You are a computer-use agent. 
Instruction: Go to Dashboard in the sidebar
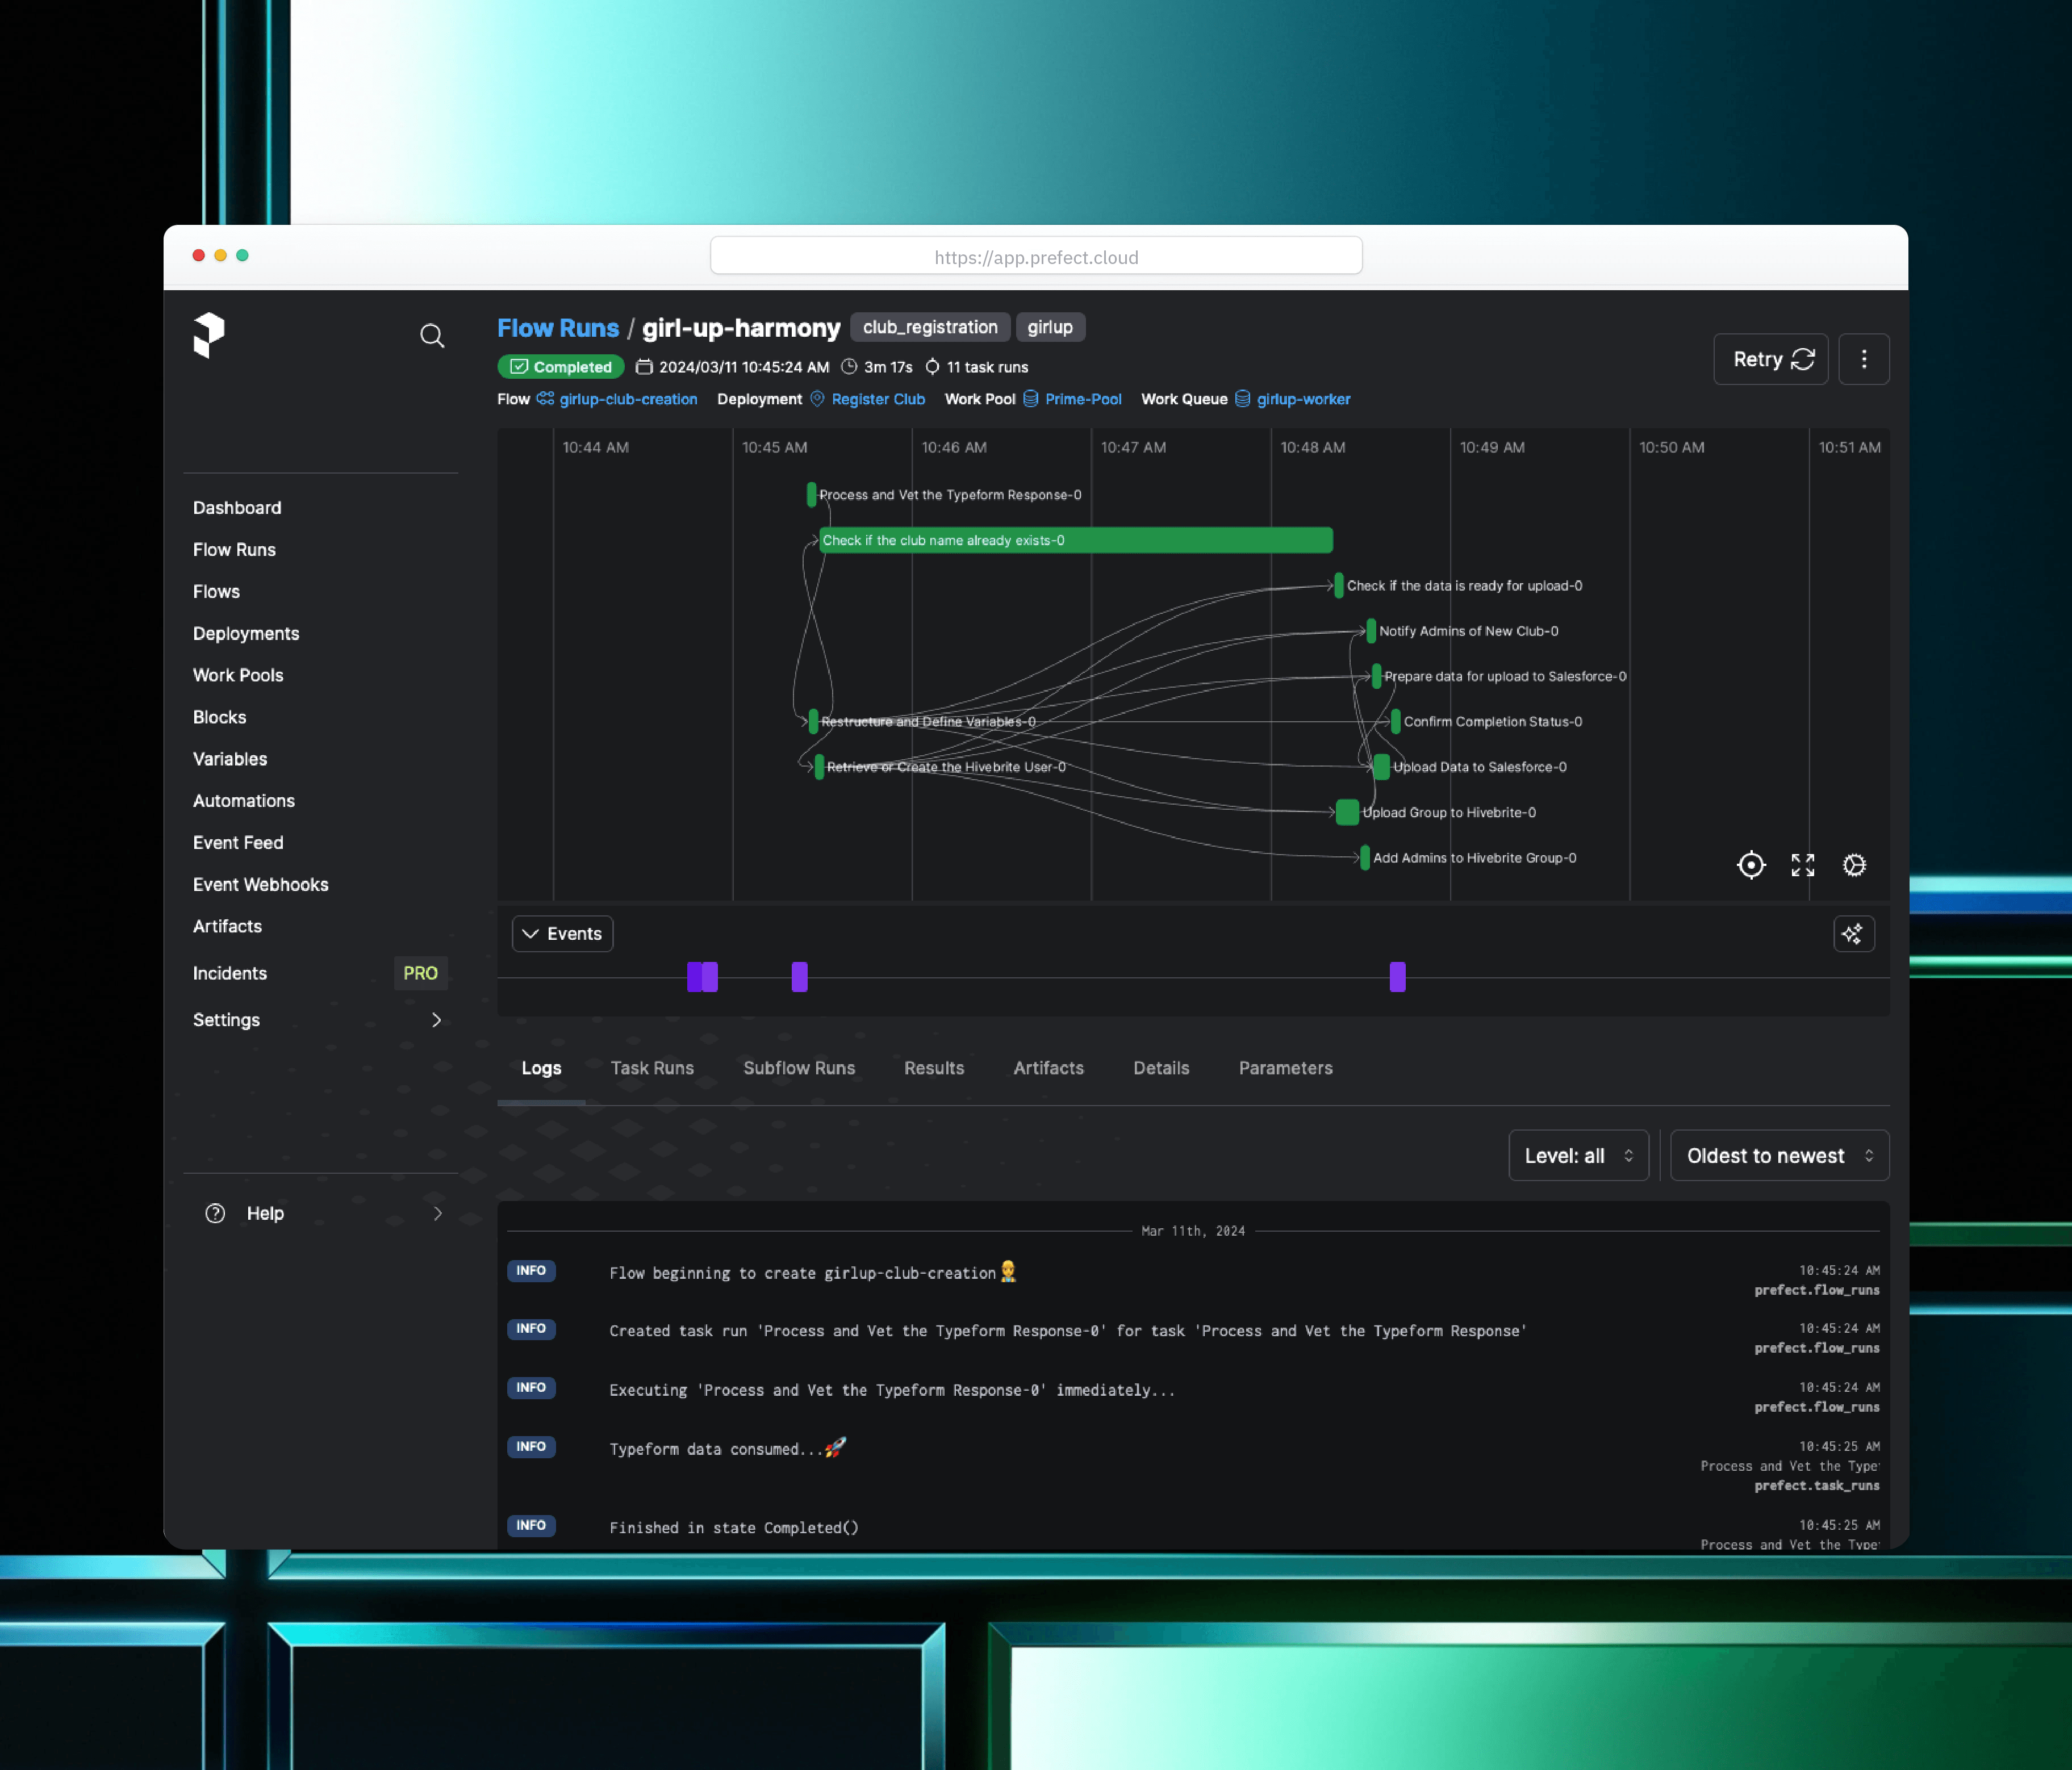tap(237, 508)
